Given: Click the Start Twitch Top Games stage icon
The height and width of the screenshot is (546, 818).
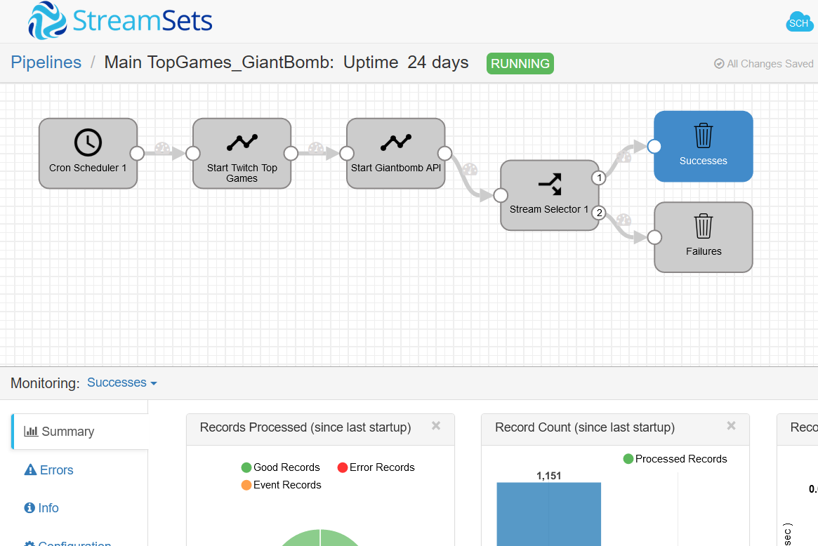Looking at the screenshot, I should (242, 142).
